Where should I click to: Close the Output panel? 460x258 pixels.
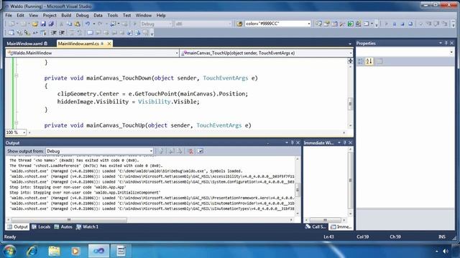298,143
